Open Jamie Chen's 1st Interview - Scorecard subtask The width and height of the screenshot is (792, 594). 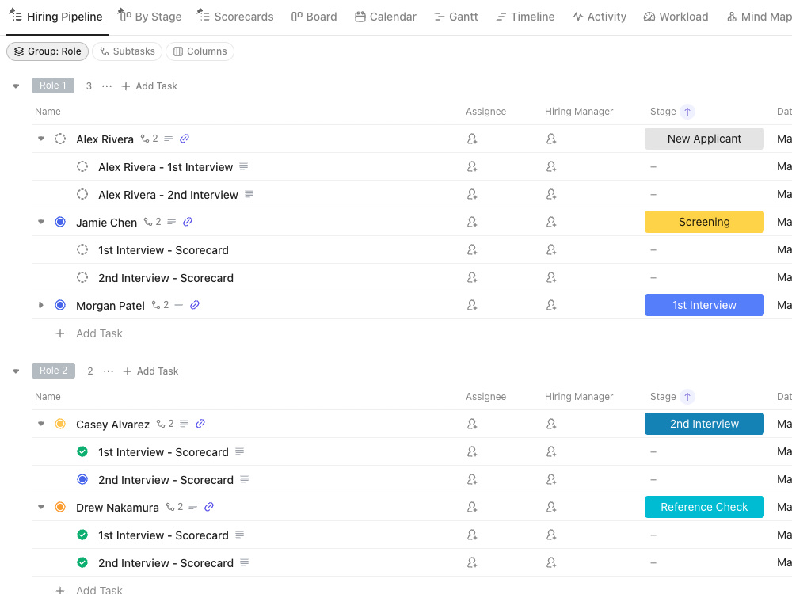click(x=163, y=250)
